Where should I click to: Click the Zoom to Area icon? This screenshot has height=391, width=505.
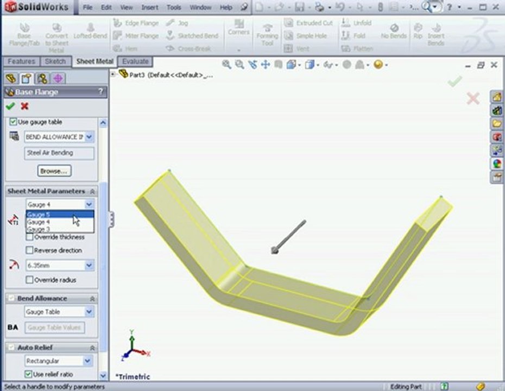(x=239, y=65)
